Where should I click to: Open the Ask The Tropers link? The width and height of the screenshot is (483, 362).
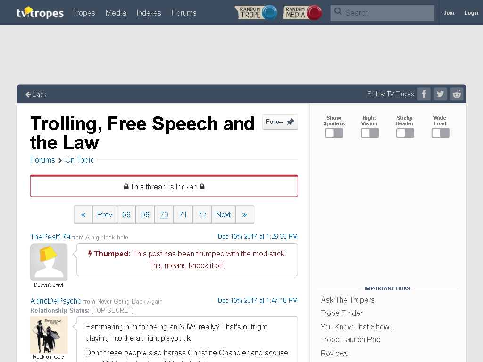click(x=348, y=300)
